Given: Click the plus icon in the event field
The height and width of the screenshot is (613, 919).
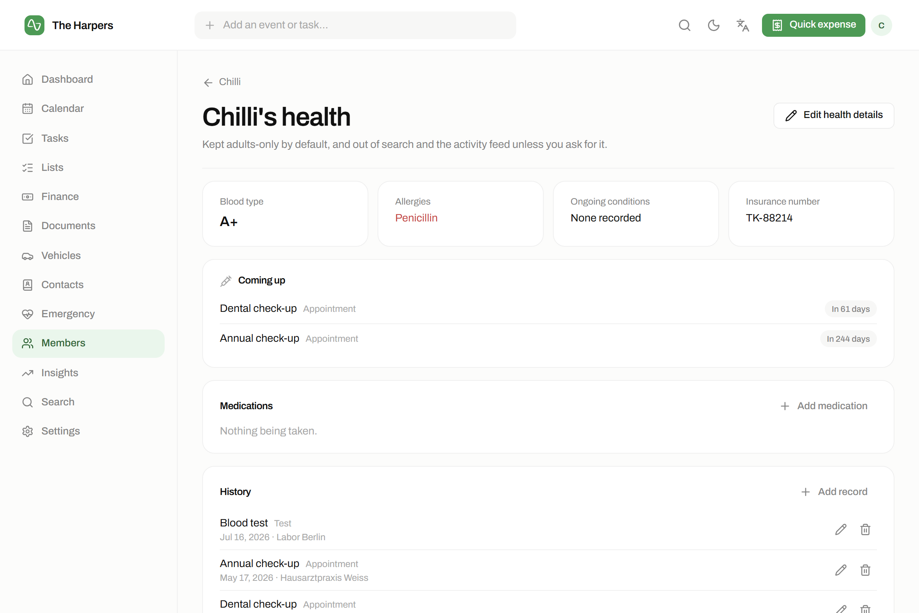Looking at the screenshot, I should point(210,25).
